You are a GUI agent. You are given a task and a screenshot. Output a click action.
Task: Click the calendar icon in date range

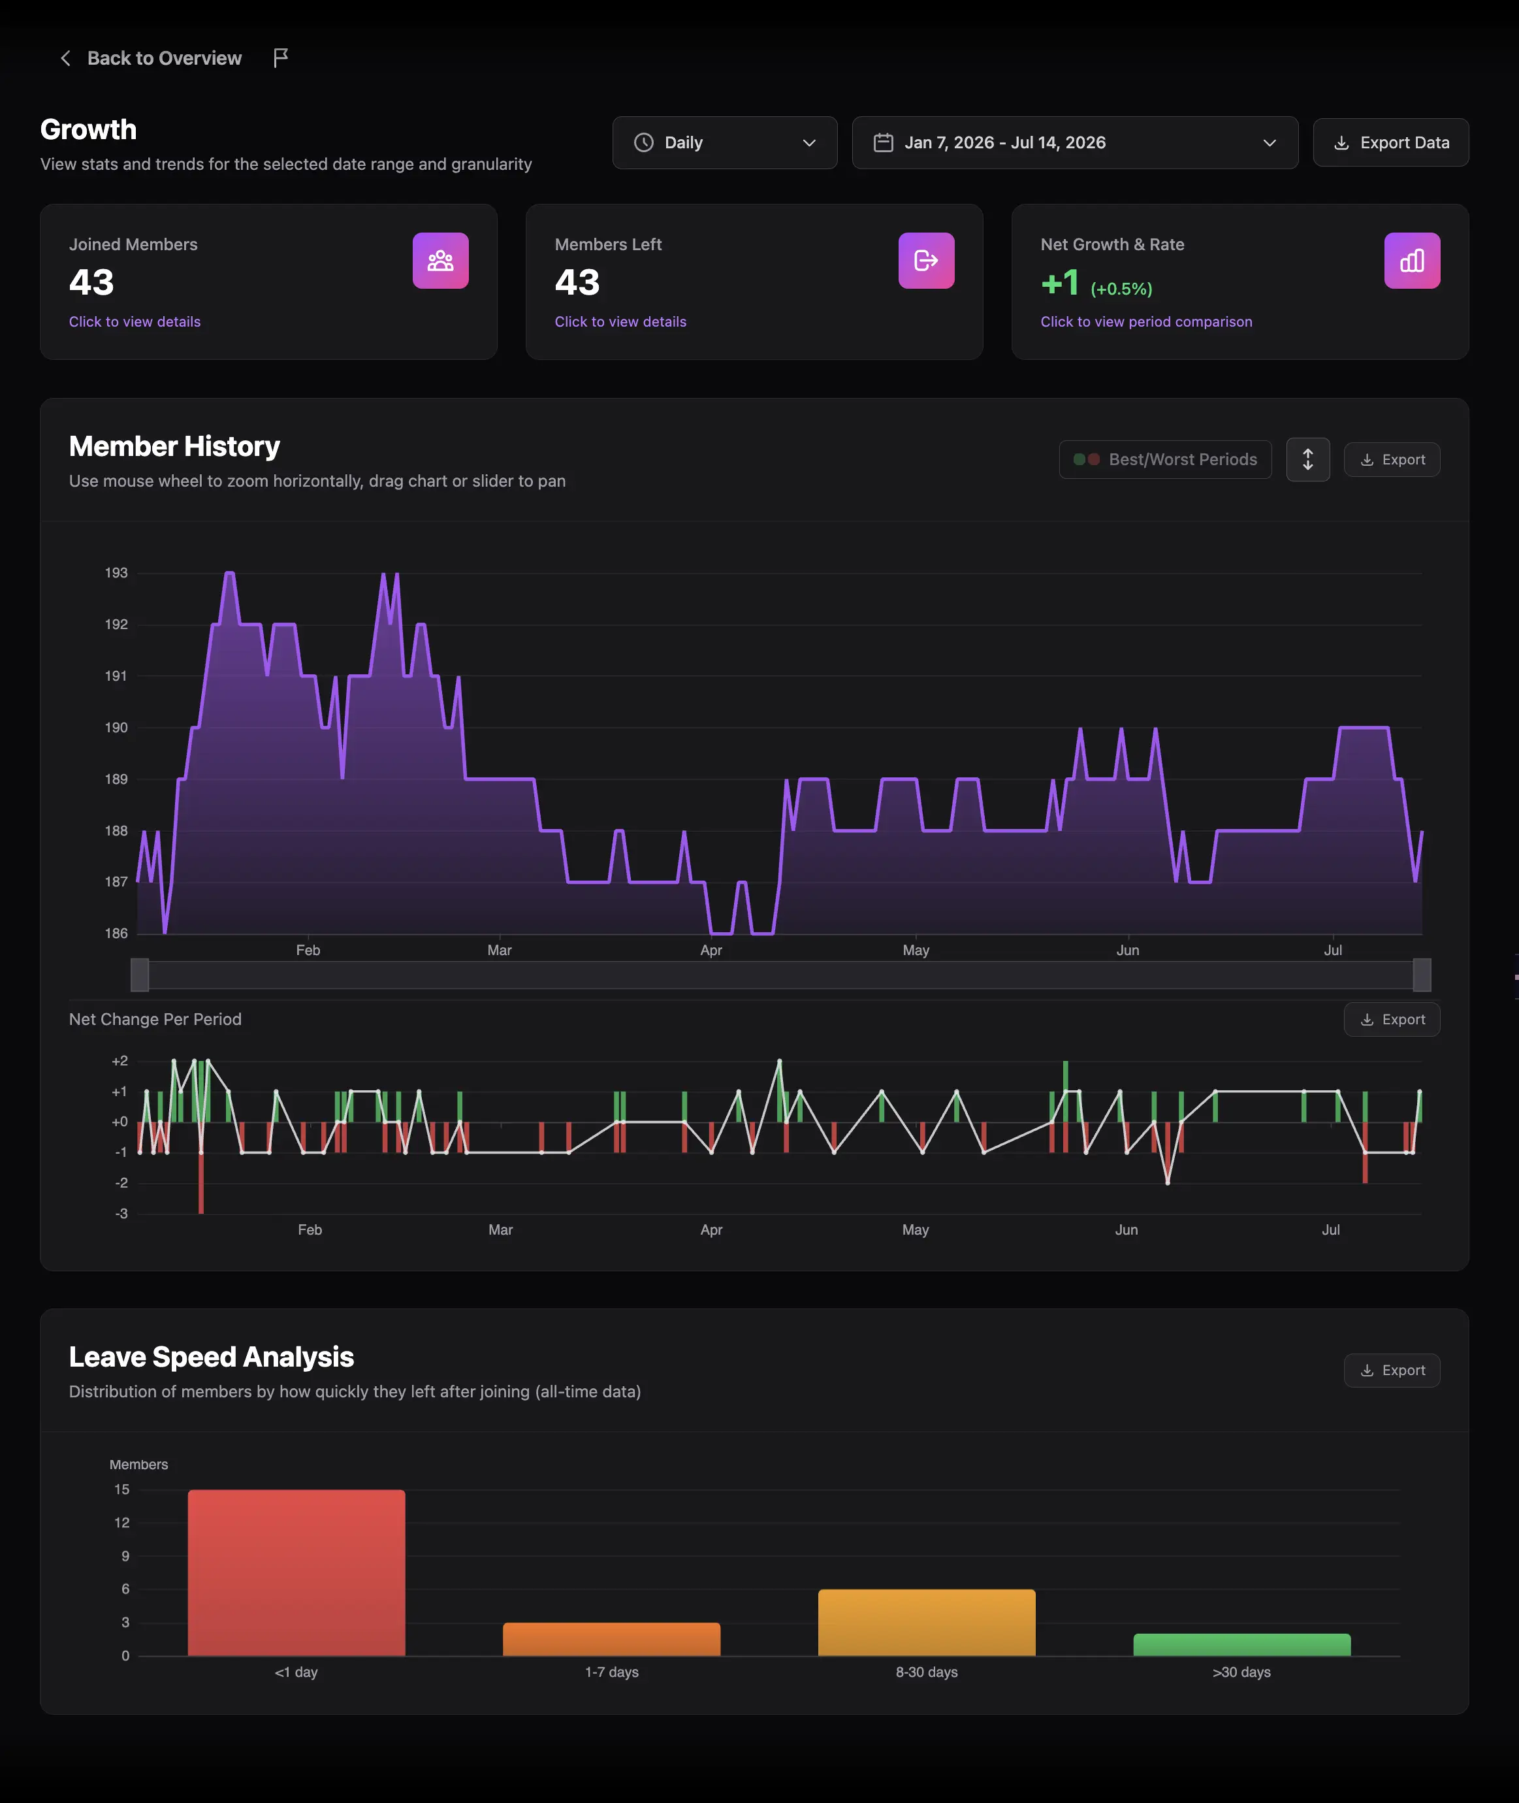coord(883,142)
